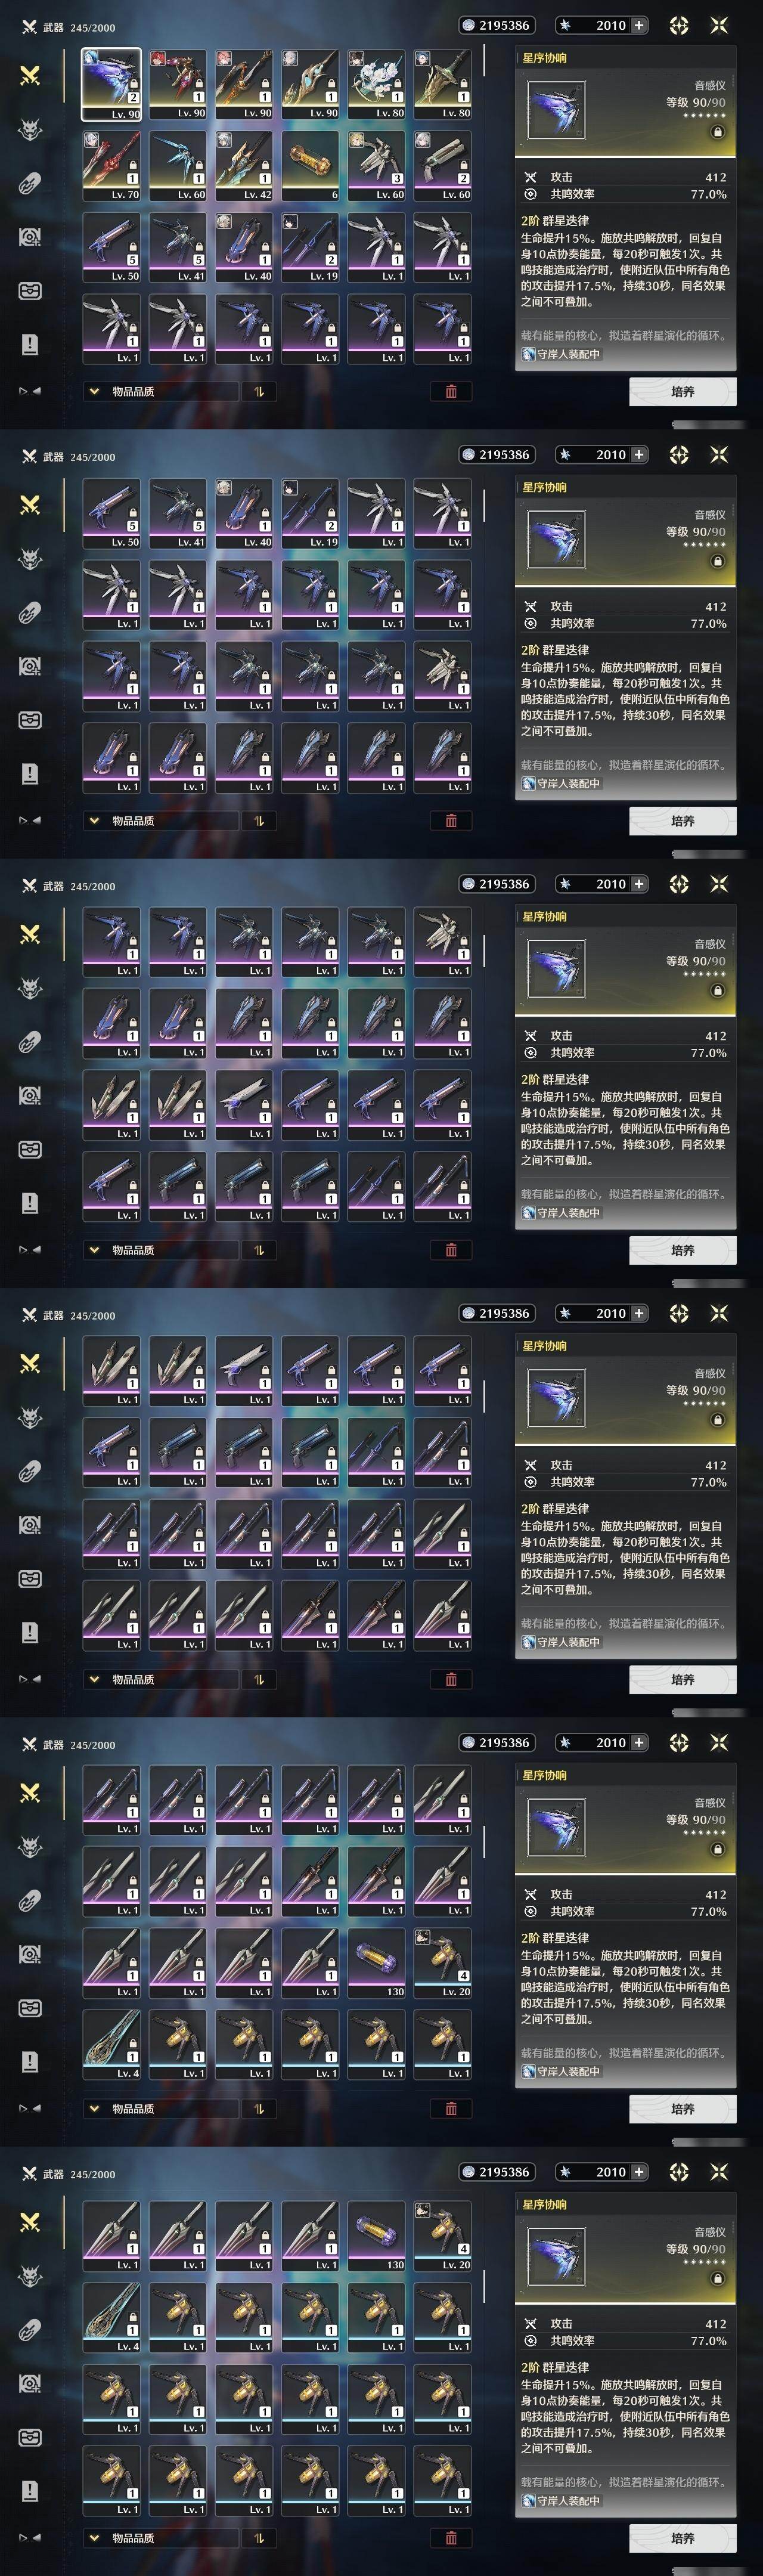The width and height of the screenshot is (763, 2576).
Task: Select the Lv. 70 red sword weapon
Action: click(x=111, y=166)
